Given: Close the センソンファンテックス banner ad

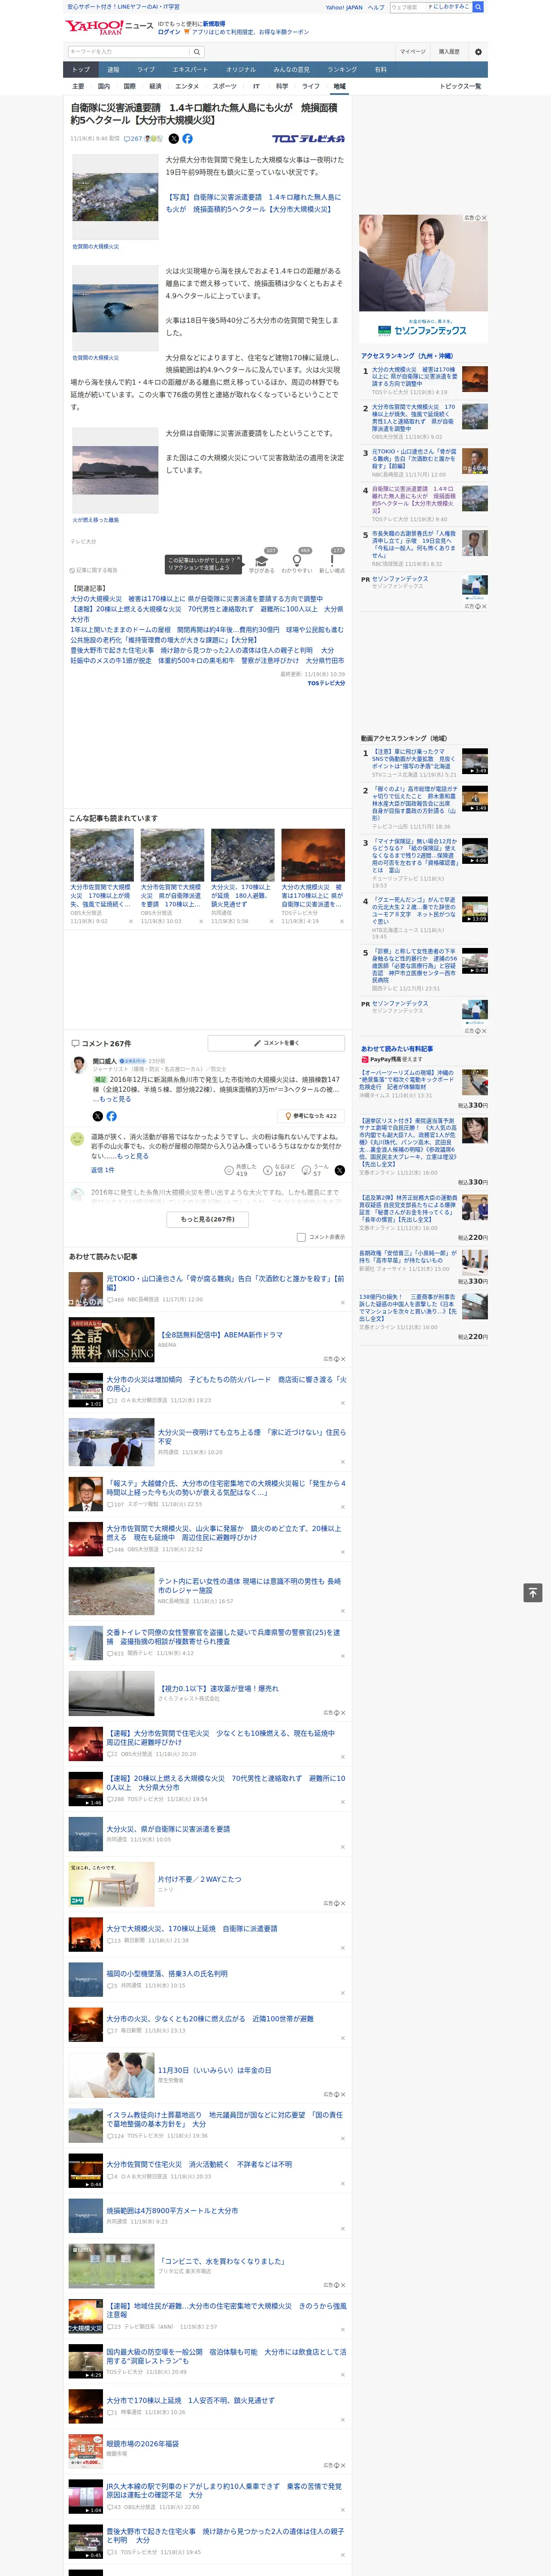Looking at the screenshot, I should click(483, 218).
